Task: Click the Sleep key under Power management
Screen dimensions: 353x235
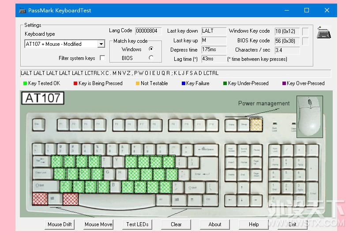Action: coord(244,125)
